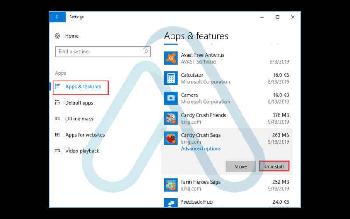Click the Move button
Screen dimensions: 350x219
tap(241, 166)
